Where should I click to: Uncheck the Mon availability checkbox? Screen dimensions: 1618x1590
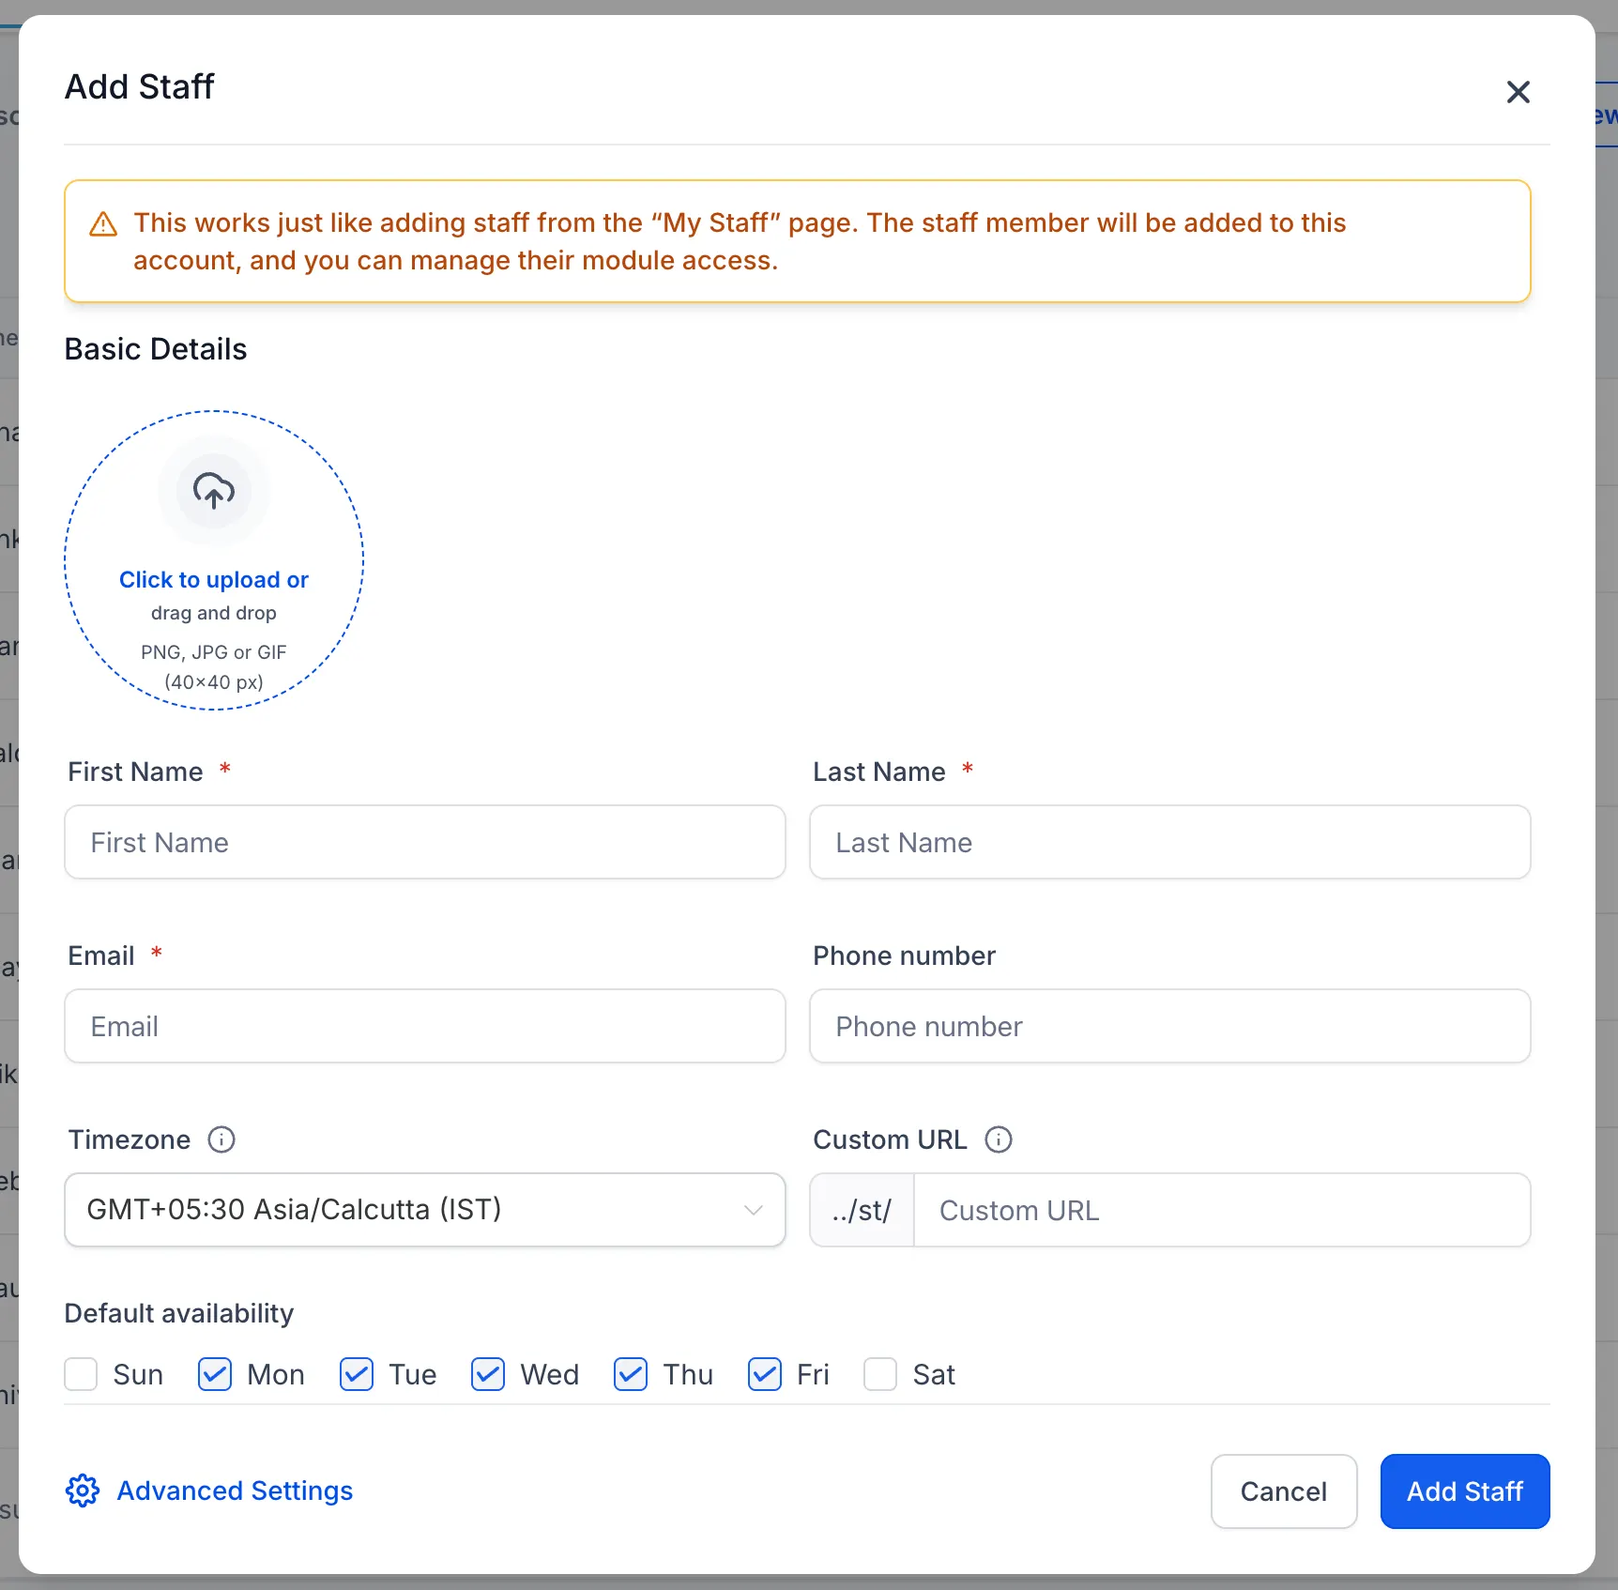click(215, 1374)
